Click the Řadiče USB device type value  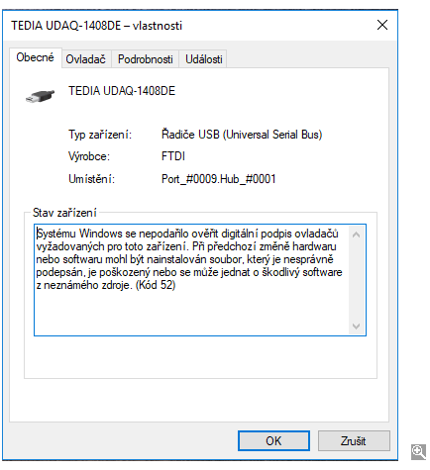coord(242,135)
